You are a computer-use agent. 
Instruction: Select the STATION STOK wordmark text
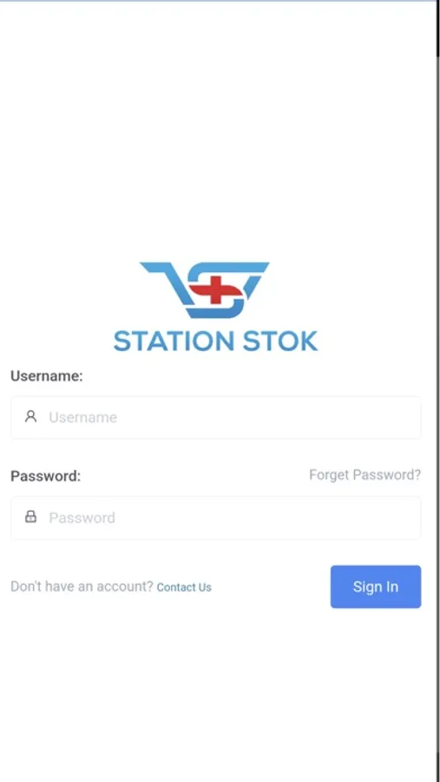[x=216, y=341]
